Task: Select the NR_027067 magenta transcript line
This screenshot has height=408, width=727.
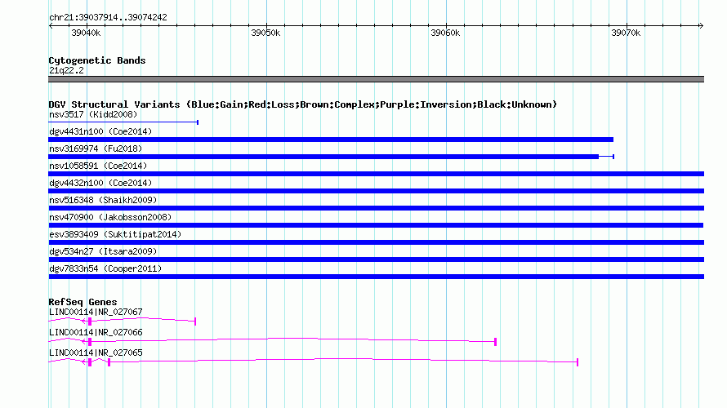Action: tap(123, 320)
